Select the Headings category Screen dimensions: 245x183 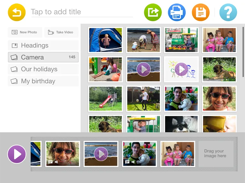43,46
